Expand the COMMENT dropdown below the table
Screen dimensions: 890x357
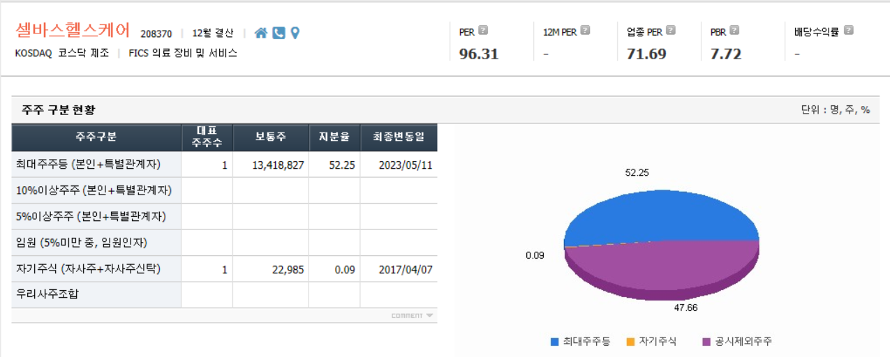413,316
